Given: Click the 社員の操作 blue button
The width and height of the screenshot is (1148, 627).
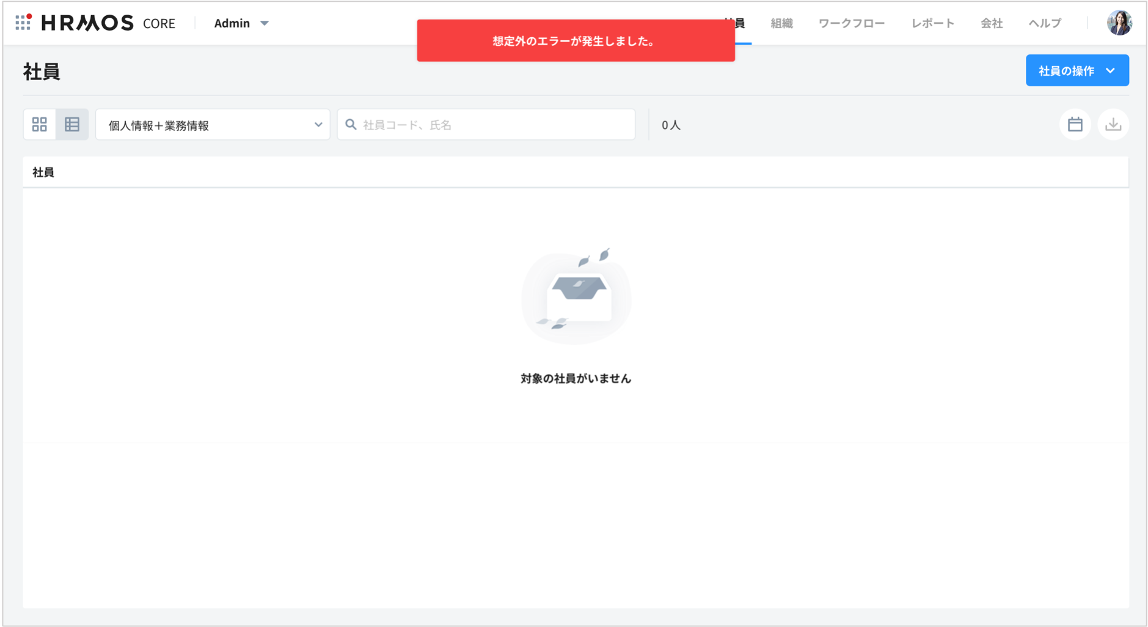Looking at the screenshot, I should point(1077,70).
